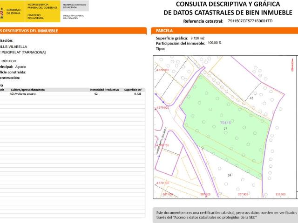Screen dimensions: 298x223
Task: Click the Intensidad Productiva column header
Action: 104,89
